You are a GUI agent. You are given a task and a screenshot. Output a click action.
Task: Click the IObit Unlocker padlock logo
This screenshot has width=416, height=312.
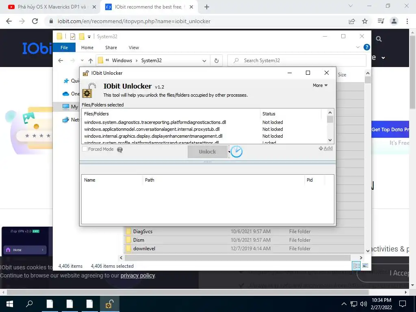tap(89, 91)
